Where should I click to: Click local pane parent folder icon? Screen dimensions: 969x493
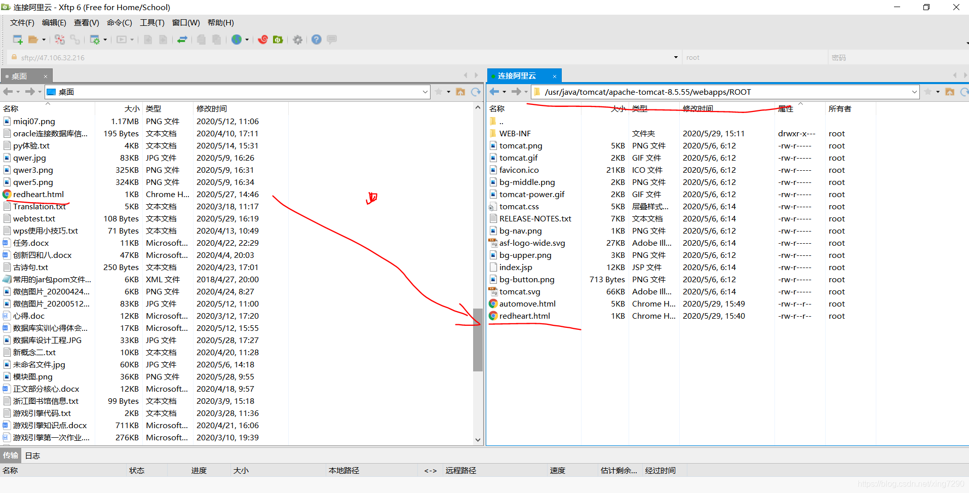pos(460,92)
